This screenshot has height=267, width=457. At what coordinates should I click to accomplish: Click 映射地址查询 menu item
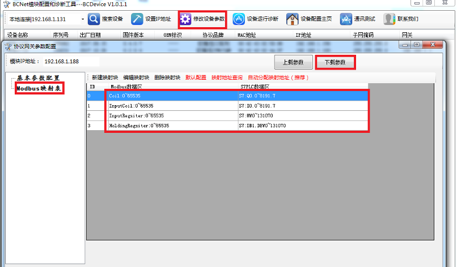point(227,77)
